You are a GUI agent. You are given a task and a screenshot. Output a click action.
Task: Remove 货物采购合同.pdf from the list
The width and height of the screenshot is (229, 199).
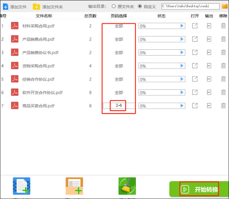(x=223, y=66)
